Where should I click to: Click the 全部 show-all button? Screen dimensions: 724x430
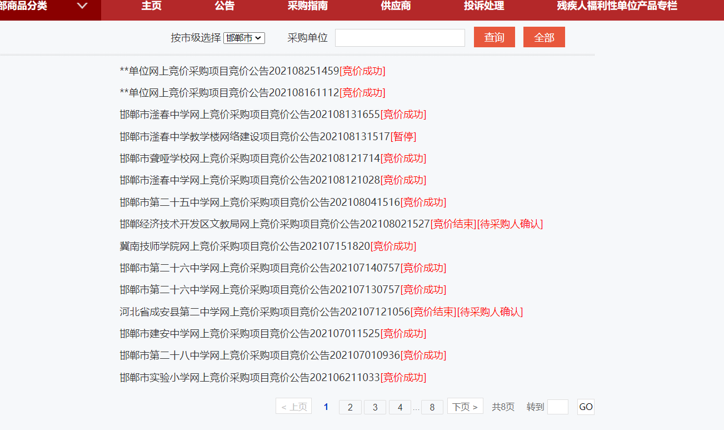pyautogui.click(x=544, y=37)
